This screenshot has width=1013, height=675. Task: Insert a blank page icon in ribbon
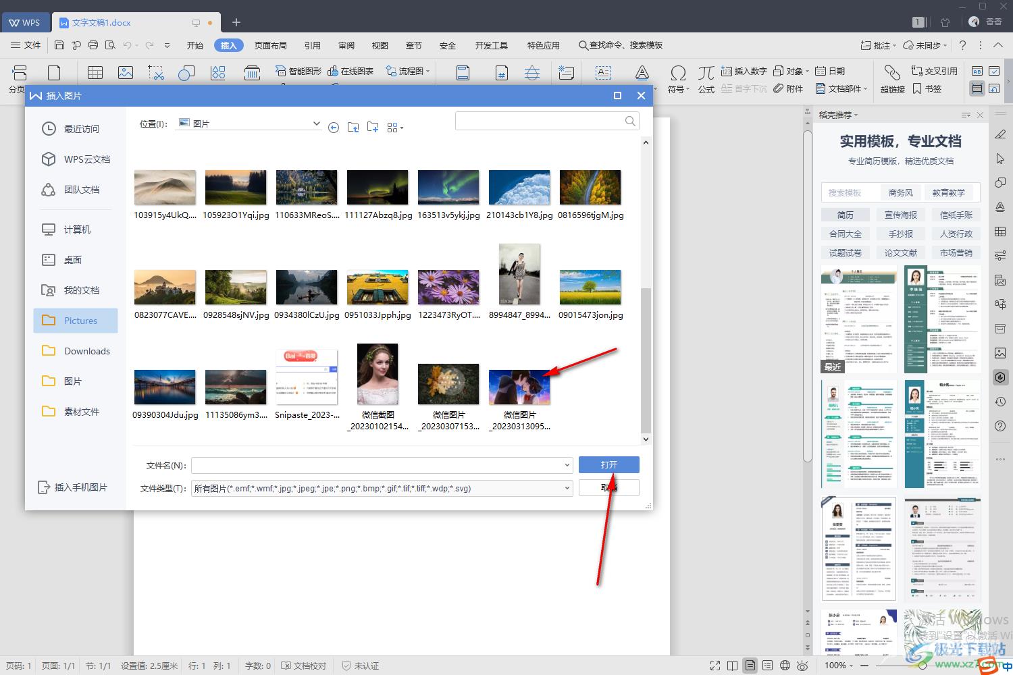[x=54, y=72]
